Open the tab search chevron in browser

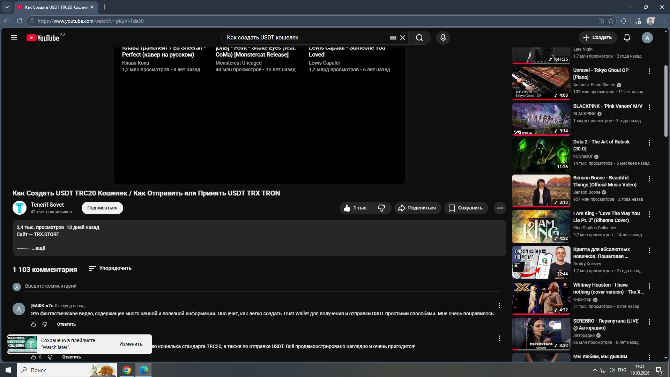(x=7, y=7)
